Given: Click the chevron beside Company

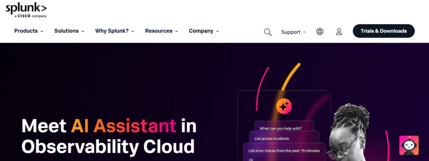Looking at the screenshot, I should click(217, 31).
